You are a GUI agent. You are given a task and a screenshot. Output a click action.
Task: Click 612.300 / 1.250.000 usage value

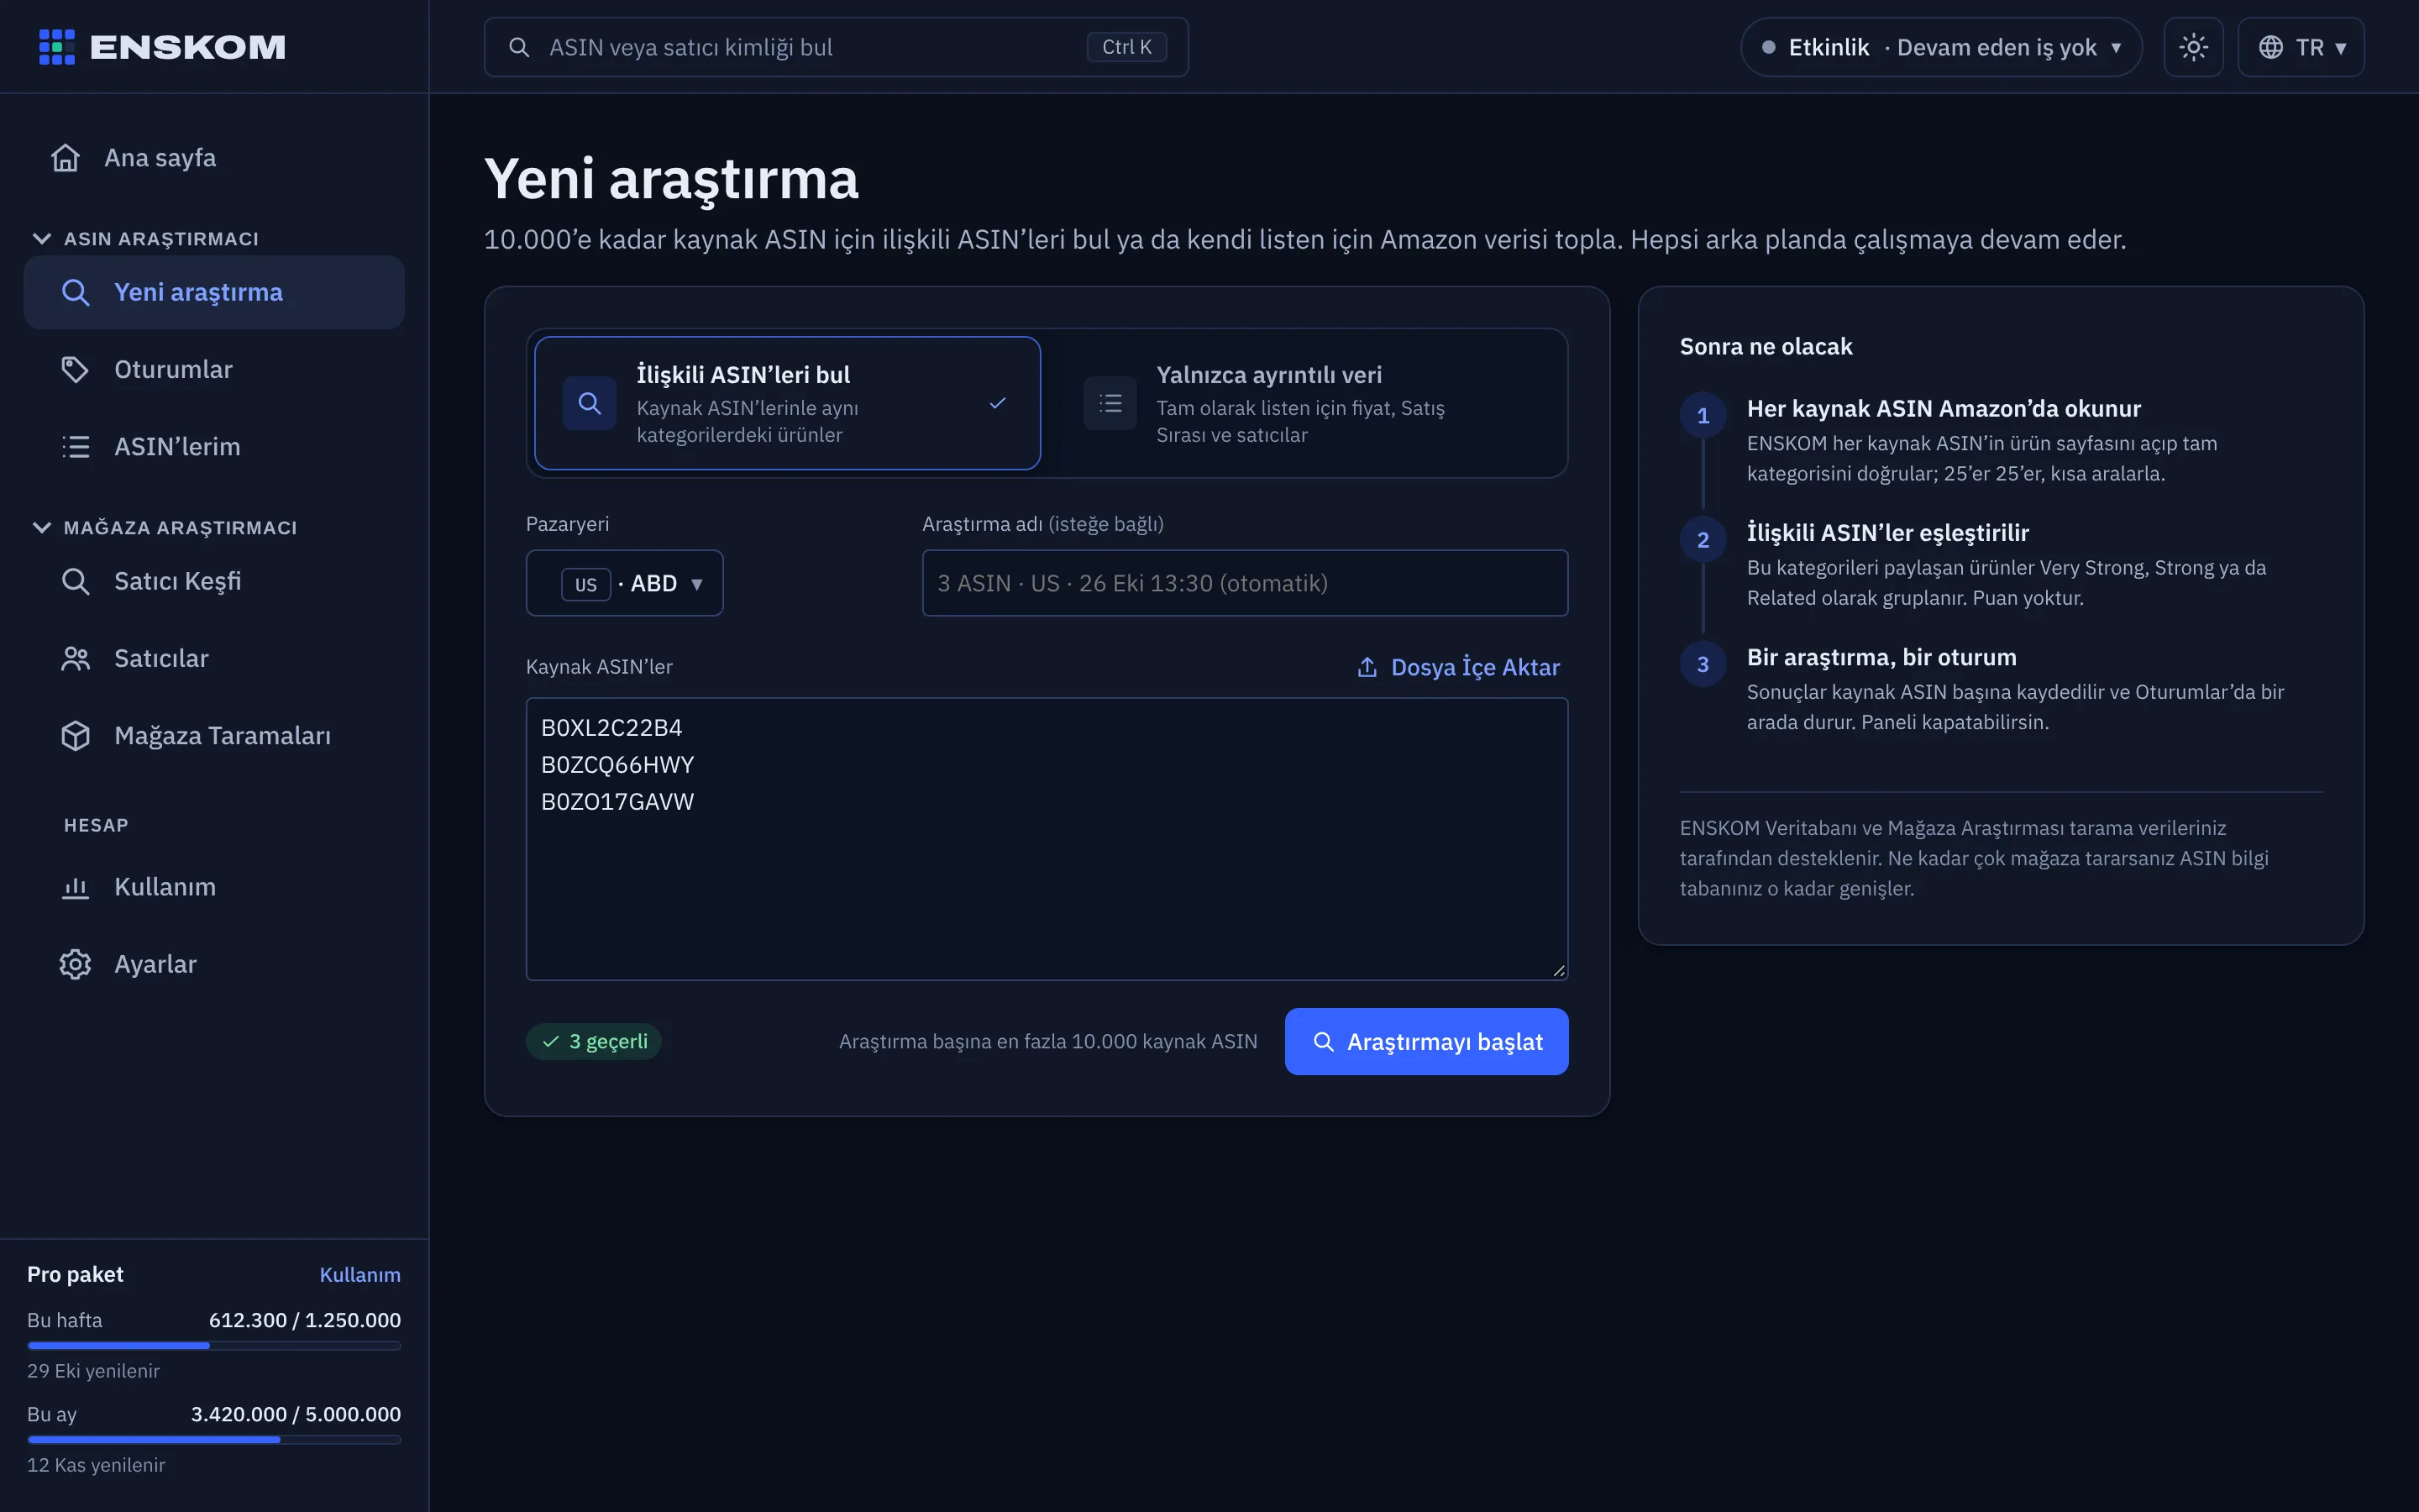tap(305, 1320)
